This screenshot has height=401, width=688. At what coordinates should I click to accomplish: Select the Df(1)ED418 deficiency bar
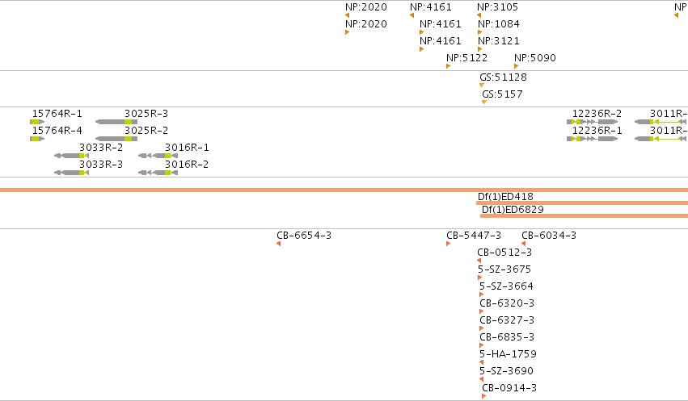582,203
